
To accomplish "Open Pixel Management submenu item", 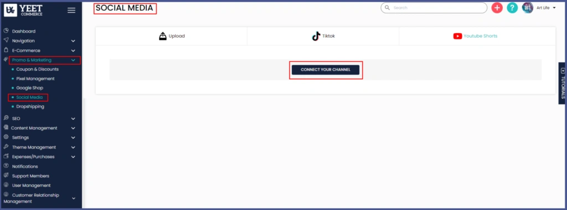I will click(x=35, y=78).
